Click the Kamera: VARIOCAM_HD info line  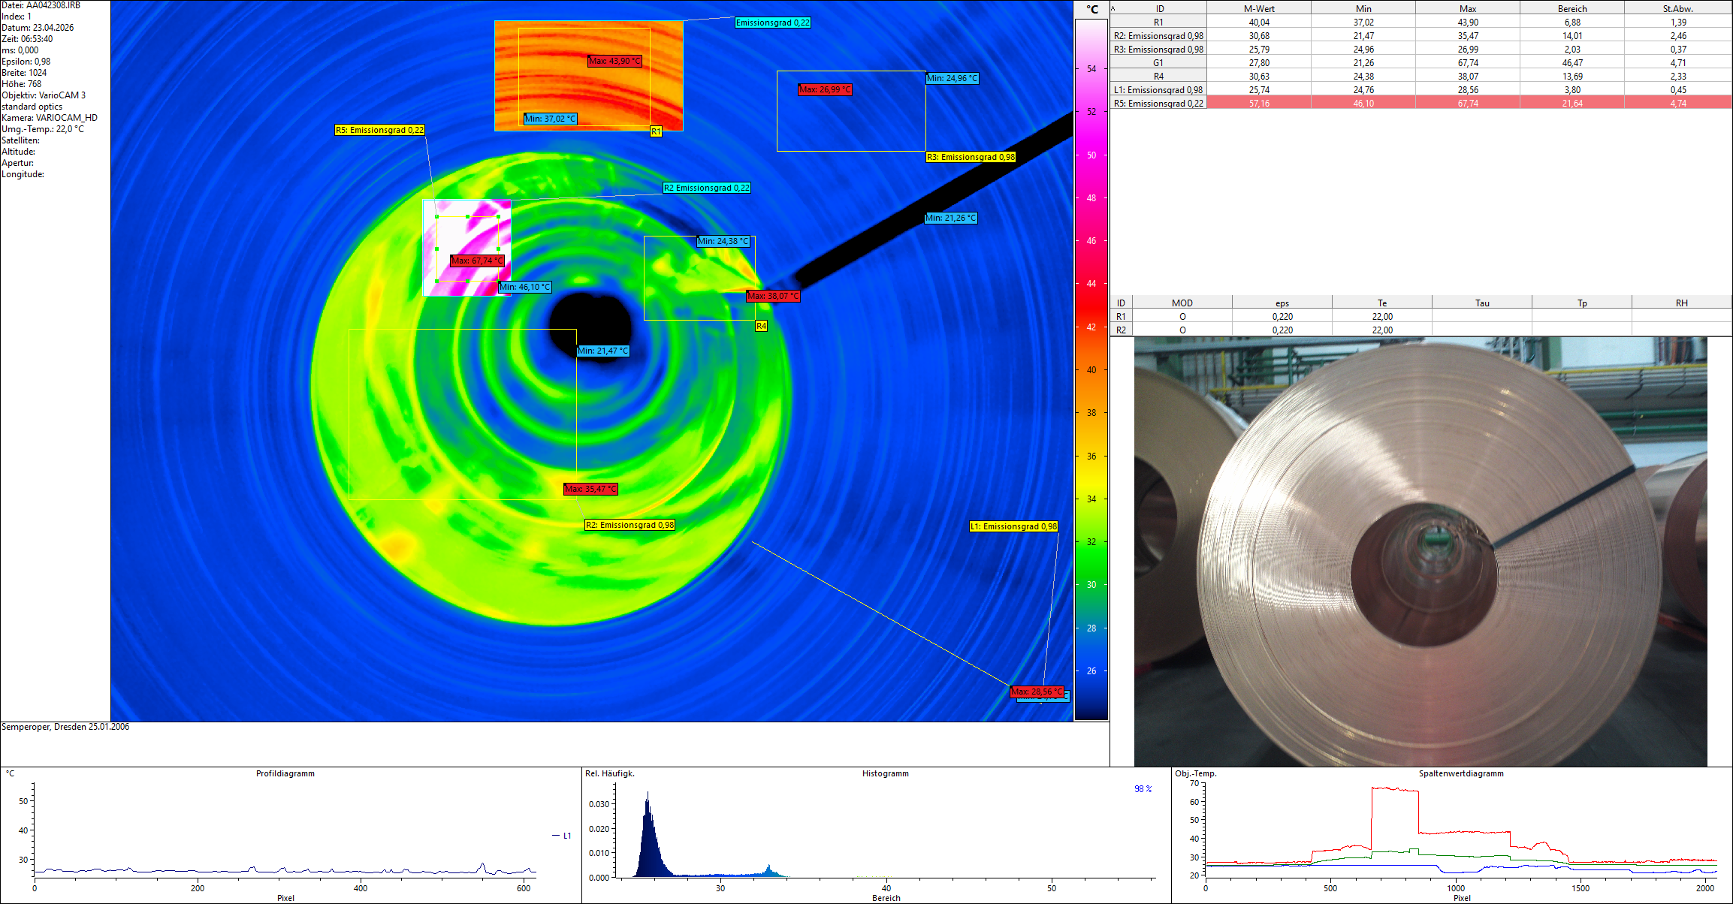[x=50, y=118]
